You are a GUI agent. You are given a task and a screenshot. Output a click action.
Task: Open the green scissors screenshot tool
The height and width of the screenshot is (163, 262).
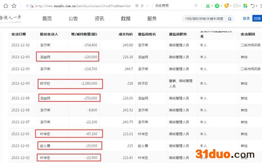pos(208,6)
